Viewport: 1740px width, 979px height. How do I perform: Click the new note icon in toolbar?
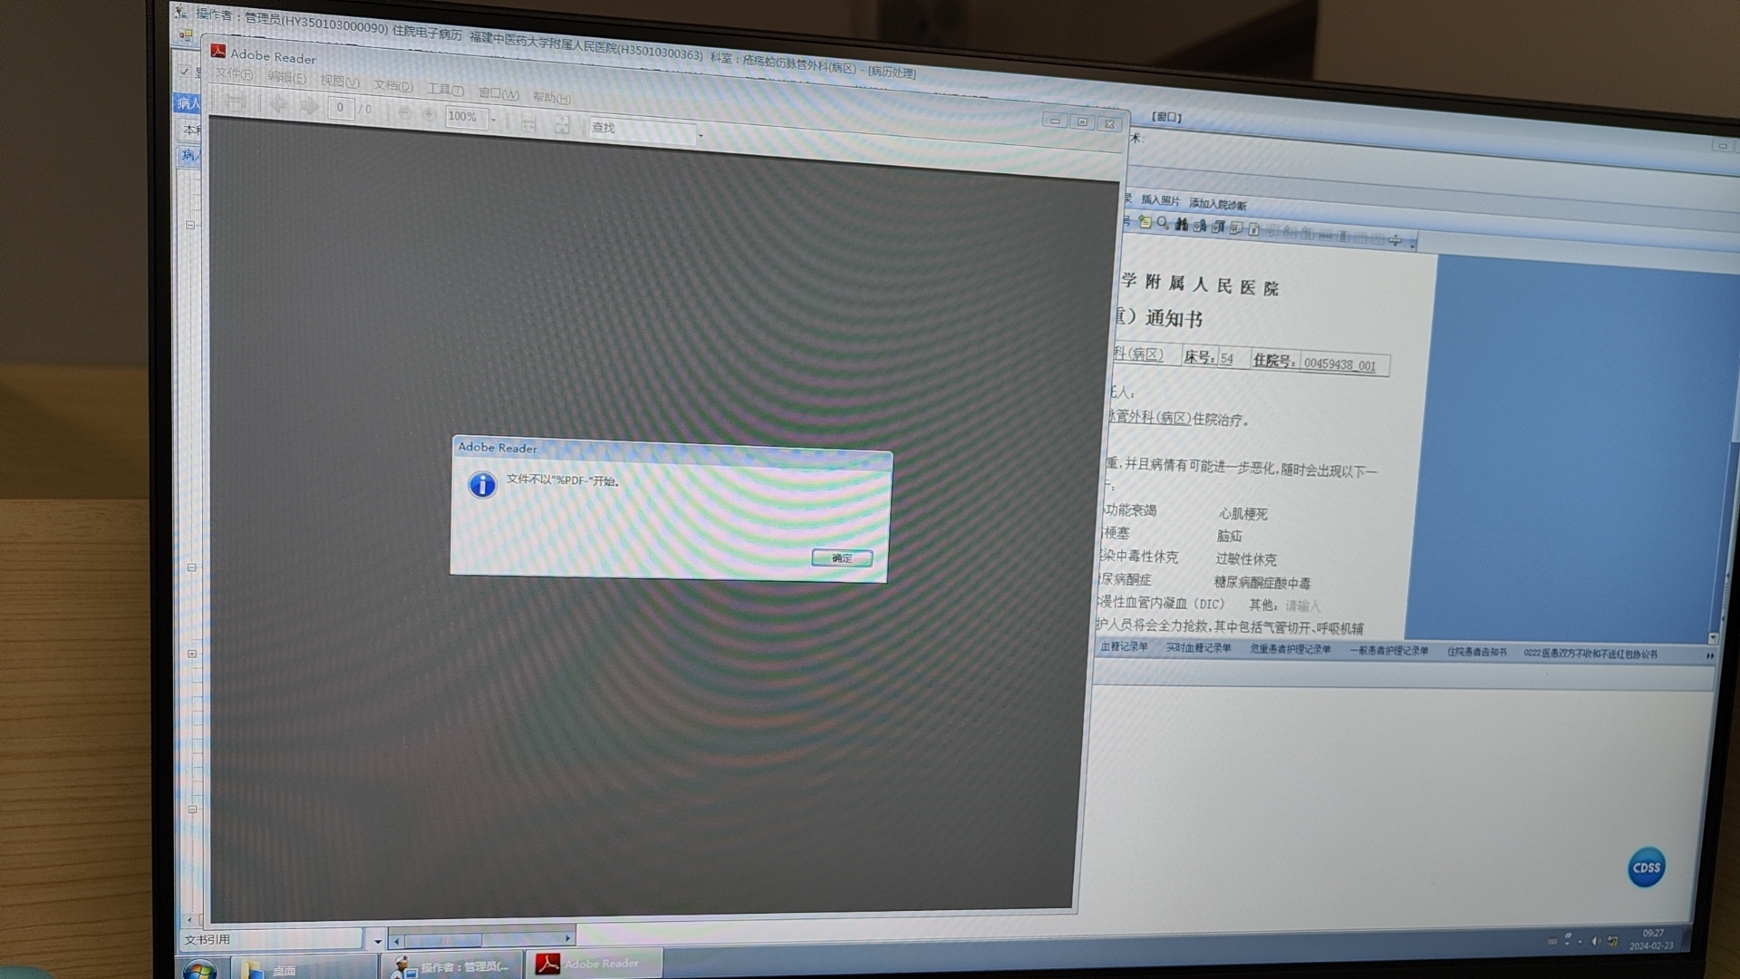(1145, 222)
